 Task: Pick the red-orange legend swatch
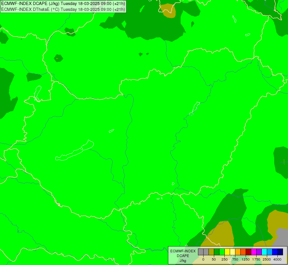(x=243, y=252)
